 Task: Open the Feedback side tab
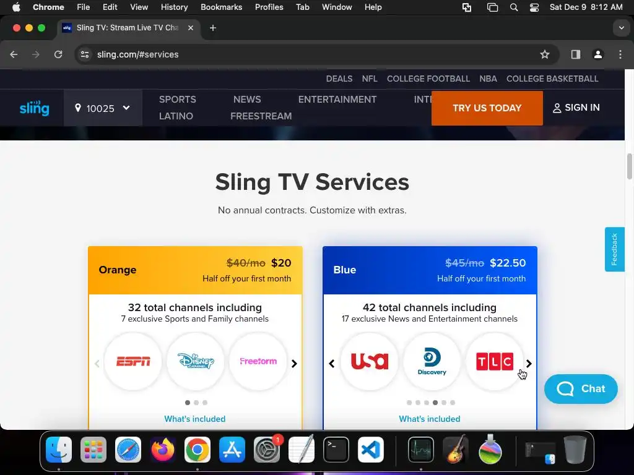pyautogui.click(x=615, y=249)
